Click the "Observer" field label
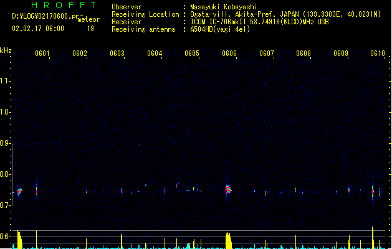 [127, 7]
